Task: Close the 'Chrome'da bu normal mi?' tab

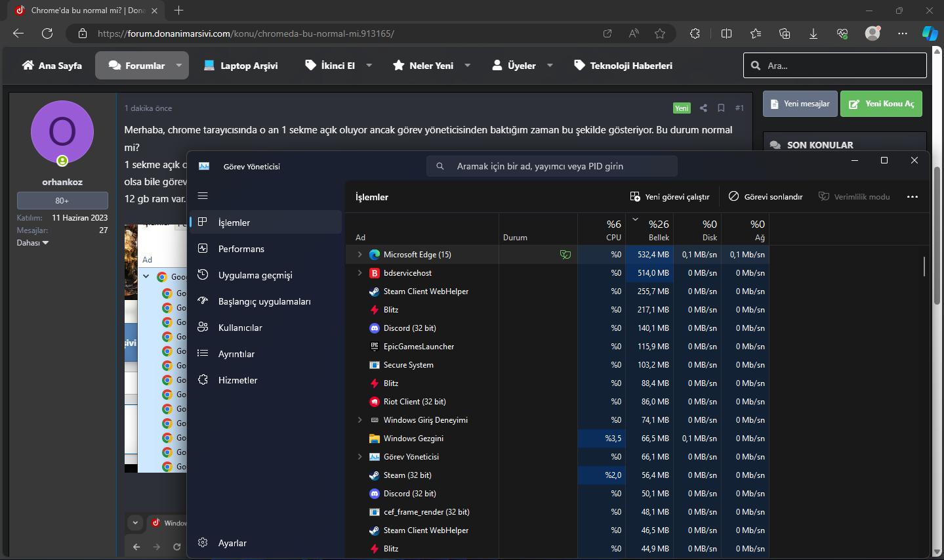Action: point(154,11)
